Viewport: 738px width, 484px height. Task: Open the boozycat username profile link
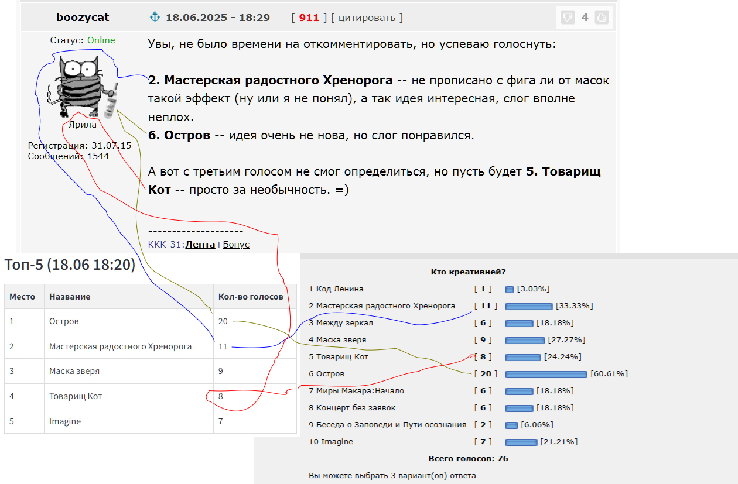pos(83,18)
